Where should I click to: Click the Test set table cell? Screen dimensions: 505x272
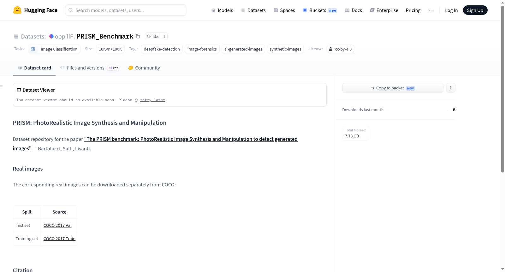pyautogui.click(x=27, y=226)
